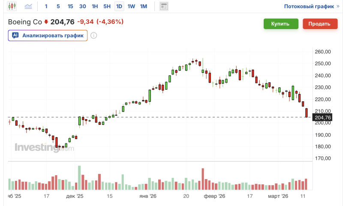Select the 1D daily interval

pyautogui.click(x=119, y=6)
